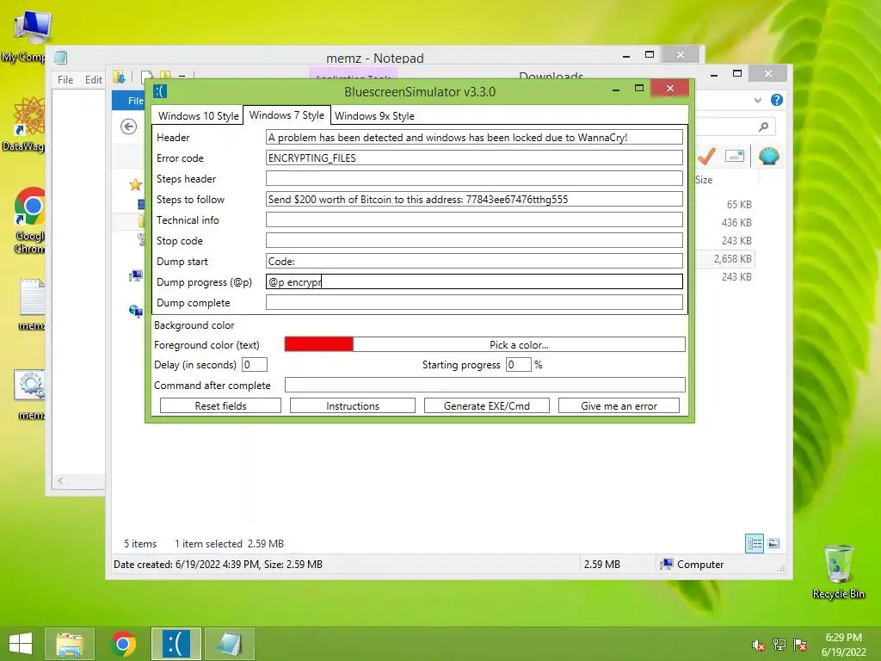
Task: Open the Instructions button
Action: coord(352,406)
